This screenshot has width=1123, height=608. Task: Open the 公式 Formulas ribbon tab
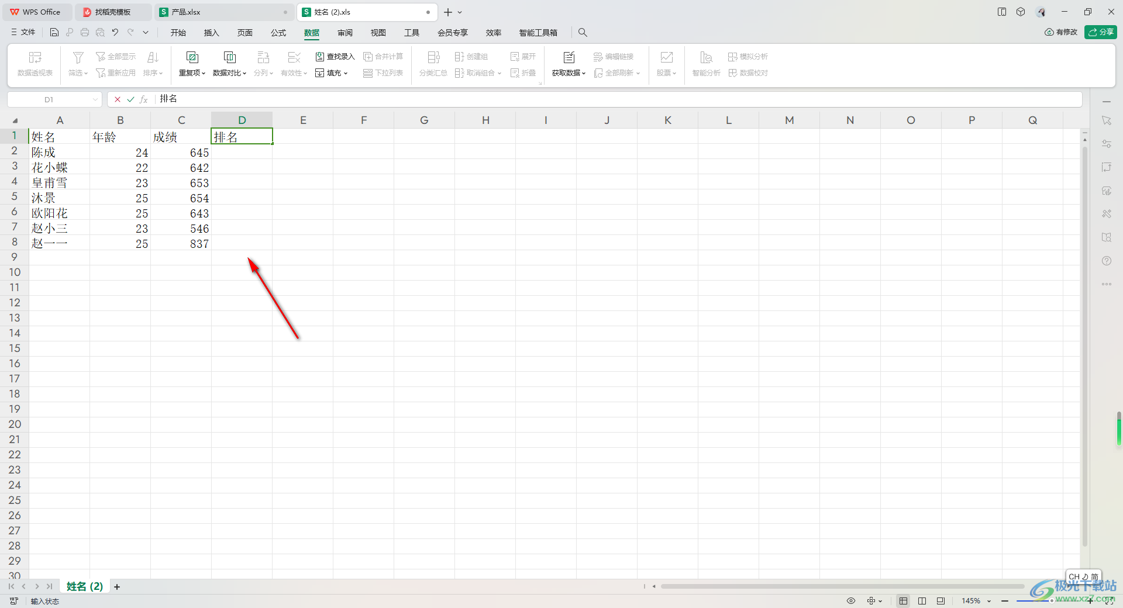[278, 33]
